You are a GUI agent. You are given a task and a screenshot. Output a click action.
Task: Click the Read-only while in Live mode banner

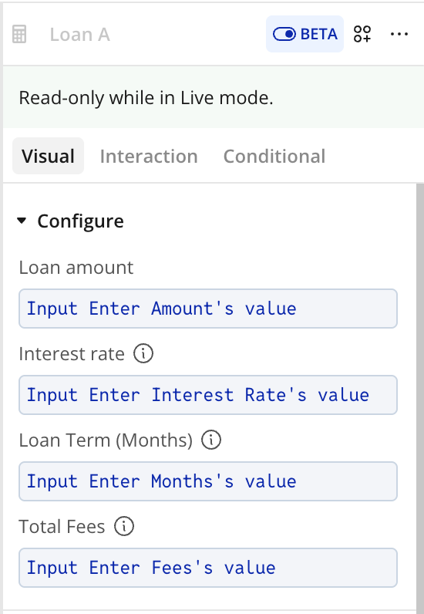point(214,97)
